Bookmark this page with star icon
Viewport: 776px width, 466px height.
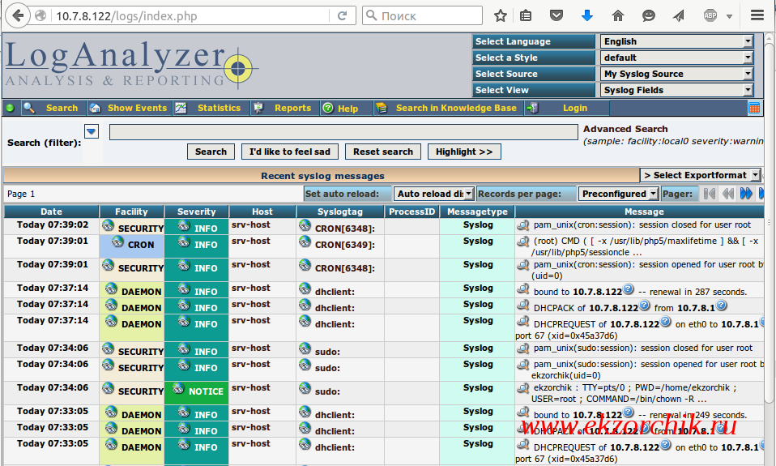tap(501, 16)
